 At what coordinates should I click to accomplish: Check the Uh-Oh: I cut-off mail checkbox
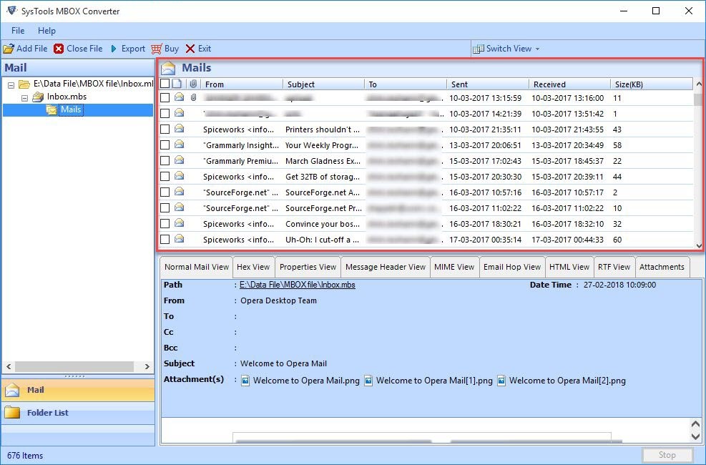click(x=165, y=240)
